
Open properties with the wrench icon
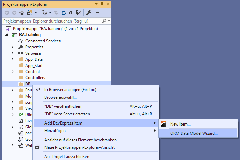(x=89, y=13)
